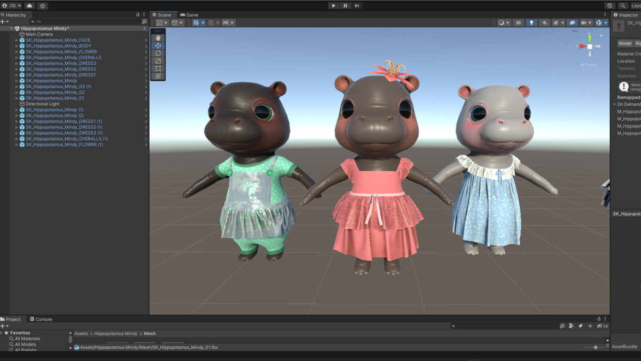Switch to the Game tab

tap(189, 15)
